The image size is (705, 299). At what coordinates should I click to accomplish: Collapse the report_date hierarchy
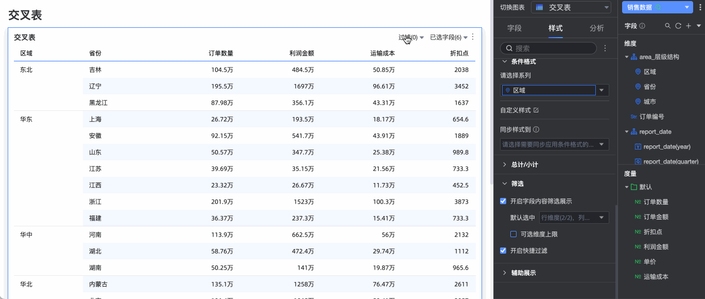click(x=627, y=132)
